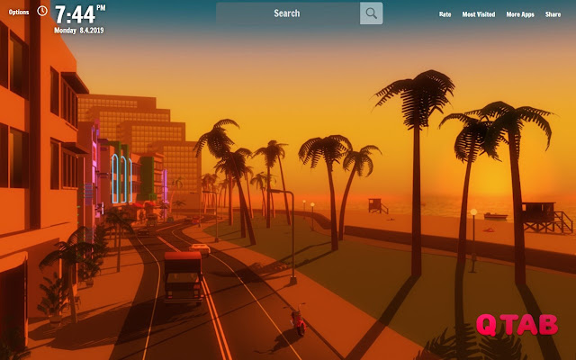The width and height of the screenshot is (576, 360).
Task: Open the Rate link
Action: click(x=445, y=14)
